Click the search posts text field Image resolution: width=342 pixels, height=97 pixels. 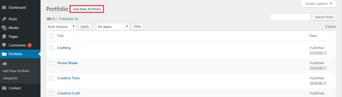coord(290,17)
